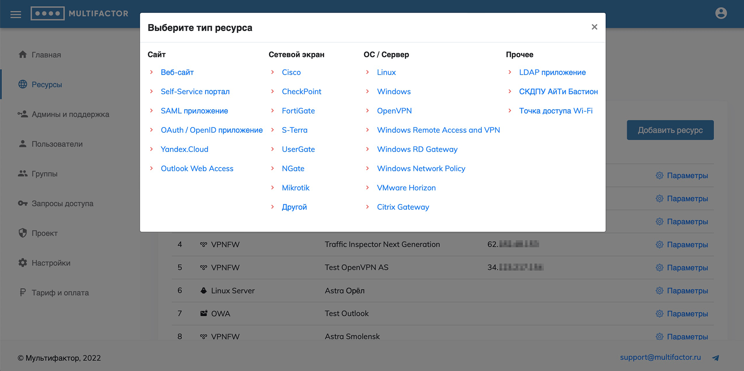Image resolution: width=744 pixels, height=371 pixels.
Task: Choose the plain Windows link under ОС / Сервер
Action: (x=394, y=91)
